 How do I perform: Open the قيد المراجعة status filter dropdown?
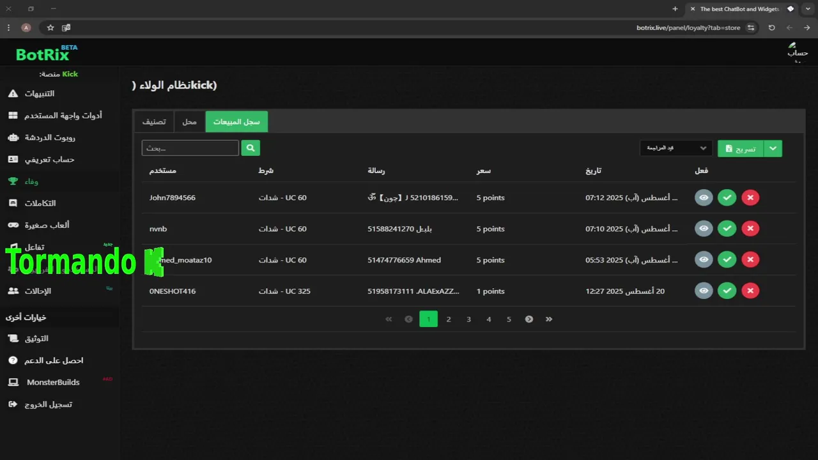(x=676, y=148)
